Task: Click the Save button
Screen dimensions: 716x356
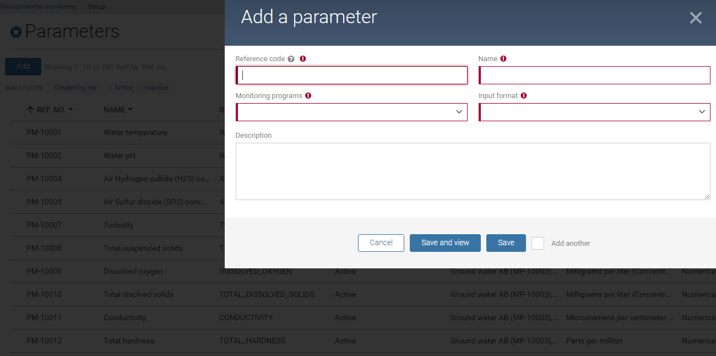Action: [x=506, y=243]
